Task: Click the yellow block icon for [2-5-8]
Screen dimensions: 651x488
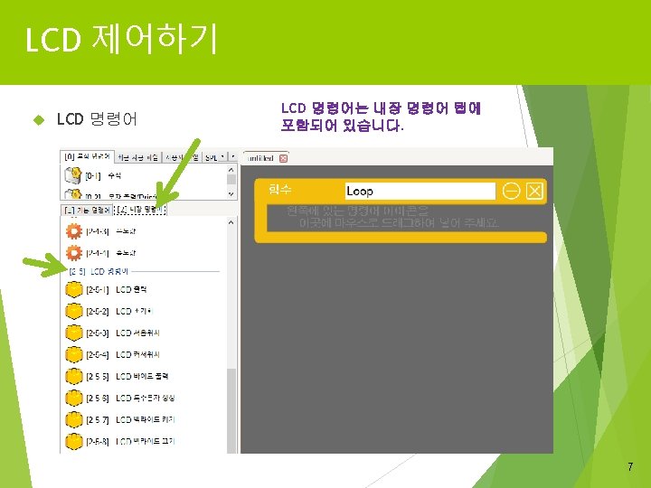Action: tap(74, 441)
